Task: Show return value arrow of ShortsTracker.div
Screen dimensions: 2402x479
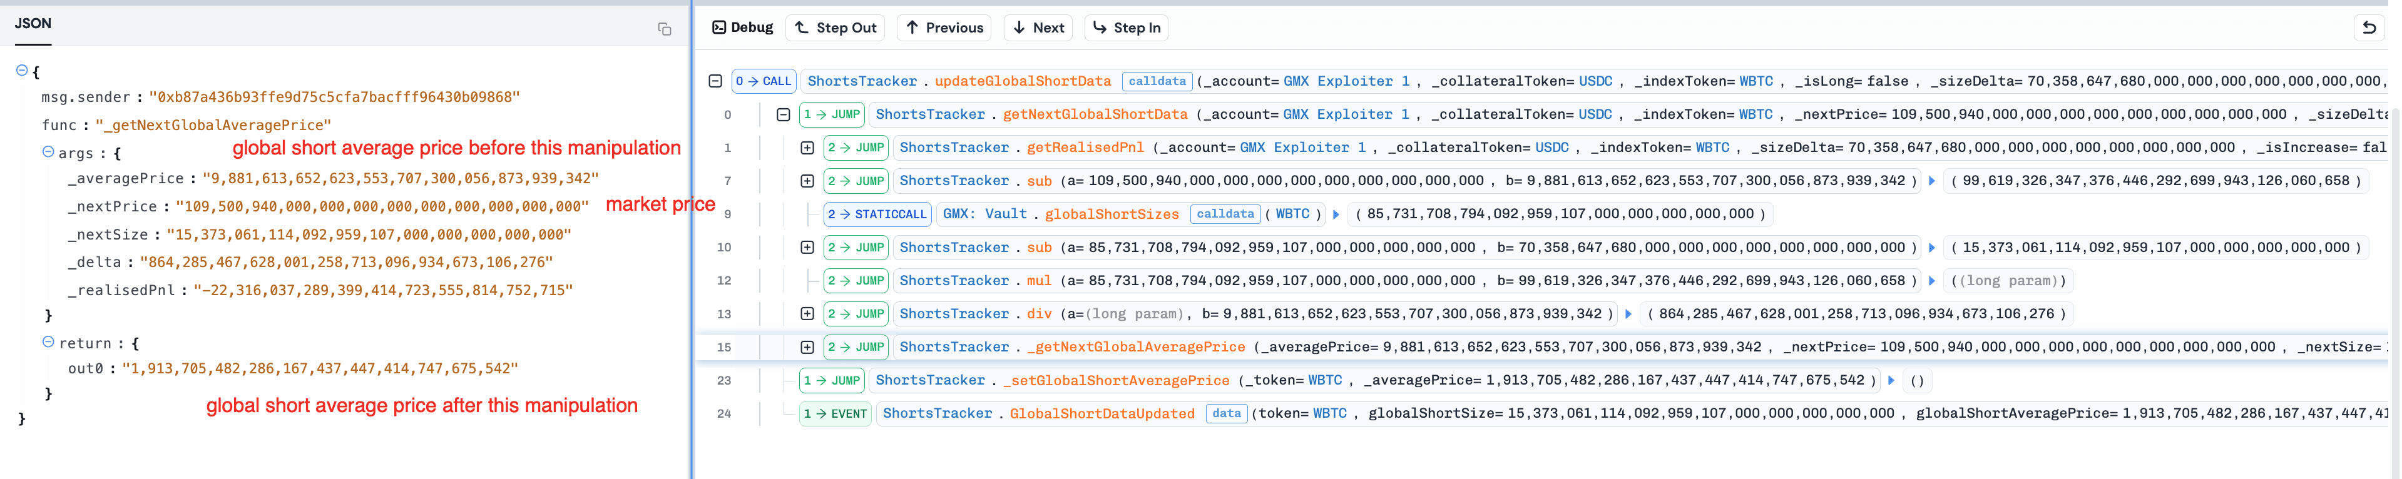Action: [1628, 314]
